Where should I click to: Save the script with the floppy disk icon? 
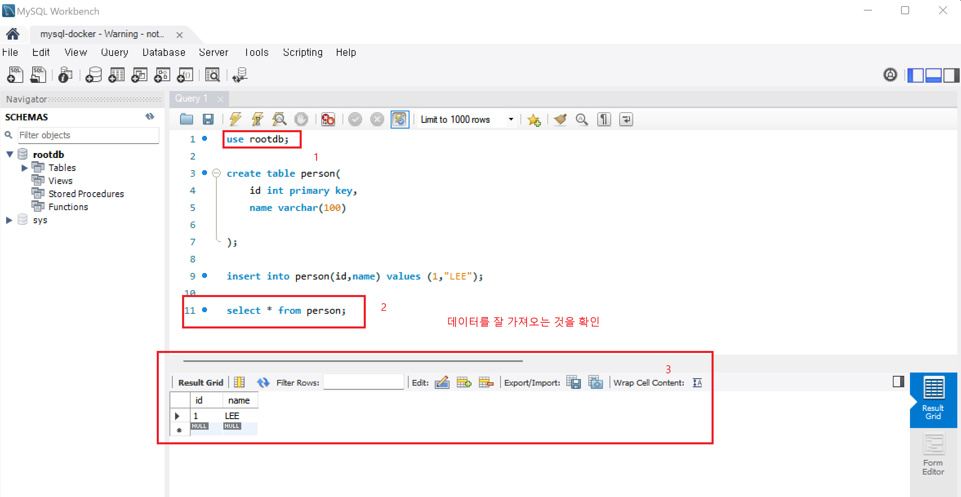[x=208, y=119]
